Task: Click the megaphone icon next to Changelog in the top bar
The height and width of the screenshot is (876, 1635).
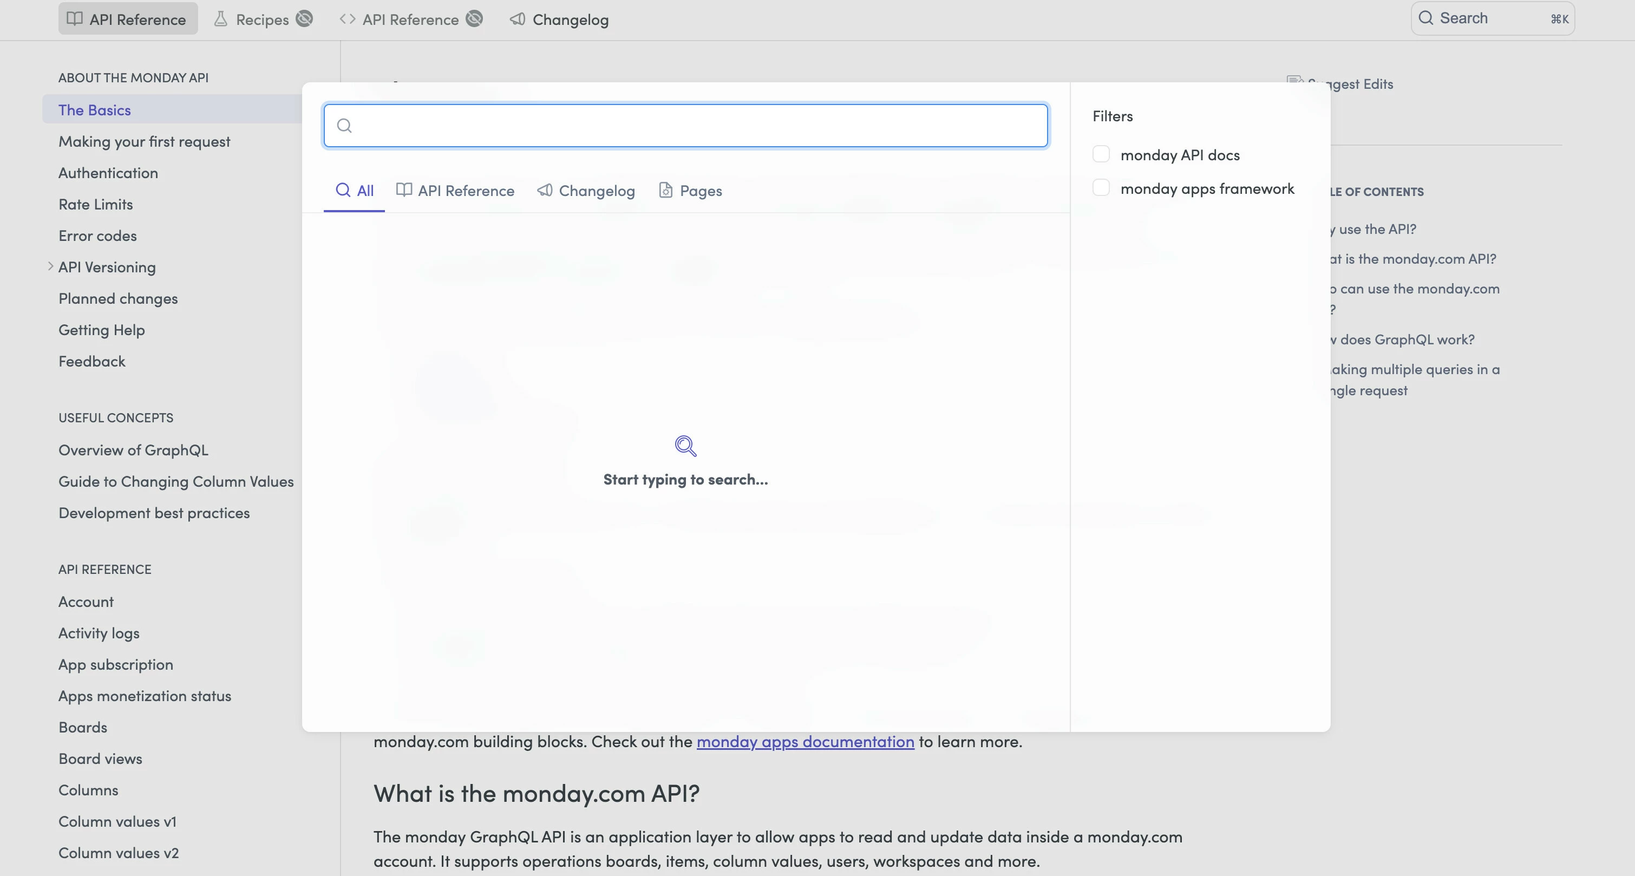Action: 517,19
